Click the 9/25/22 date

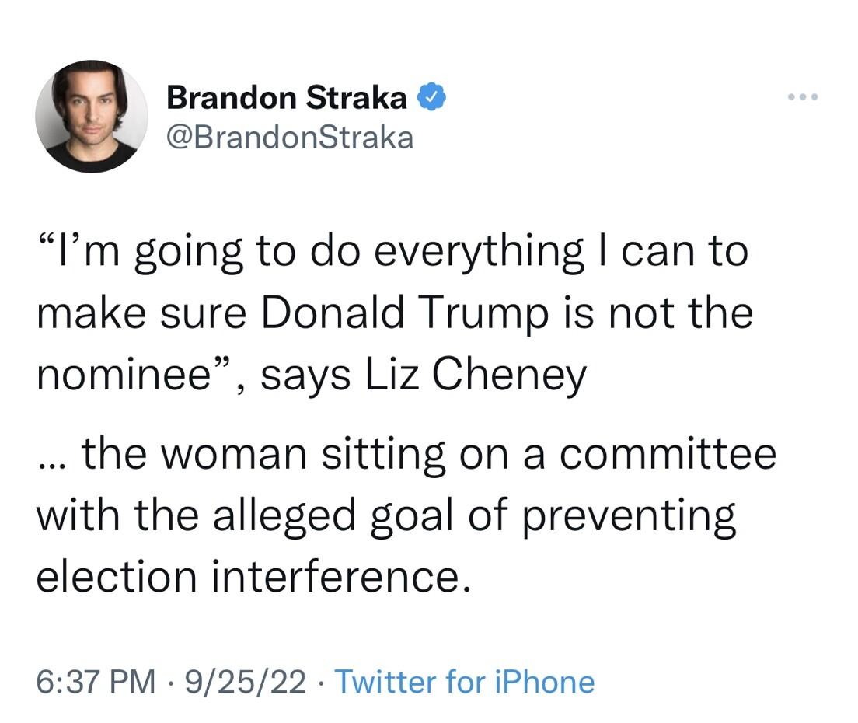click(x=245, y=682)
